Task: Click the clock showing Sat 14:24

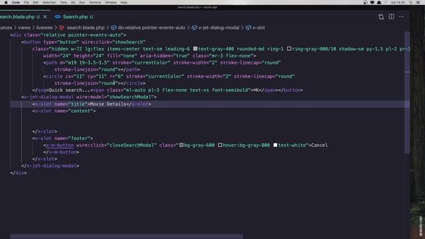Action: 398,3
